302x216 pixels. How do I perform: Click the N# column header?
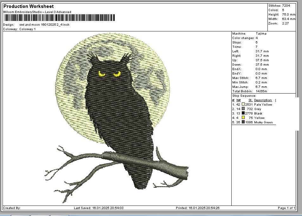point(238,100)
